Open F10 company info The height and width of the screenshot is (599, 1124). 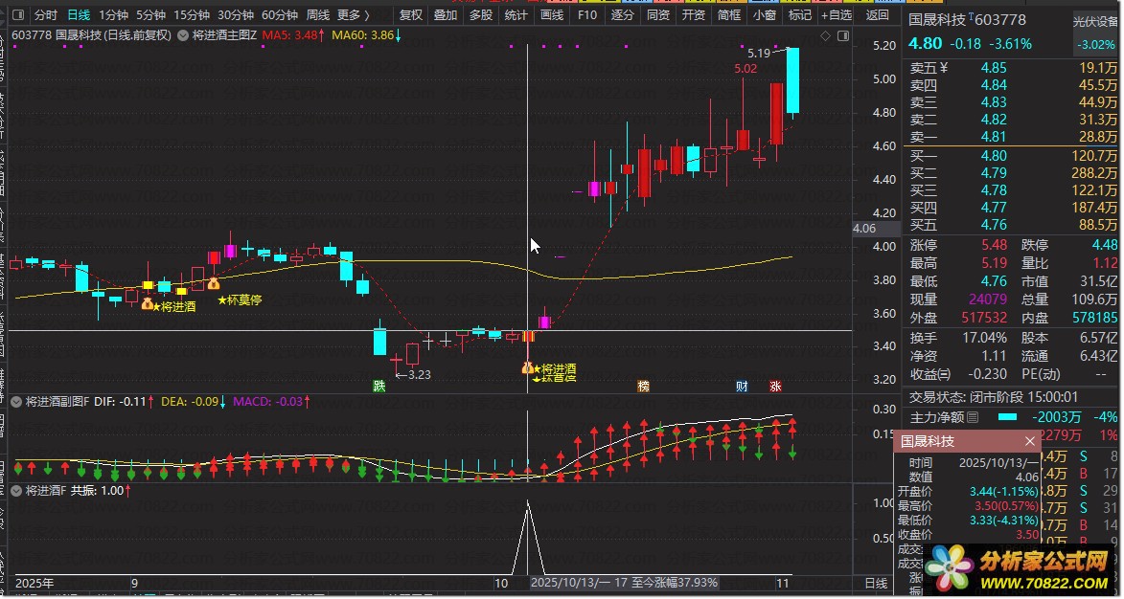587,14
